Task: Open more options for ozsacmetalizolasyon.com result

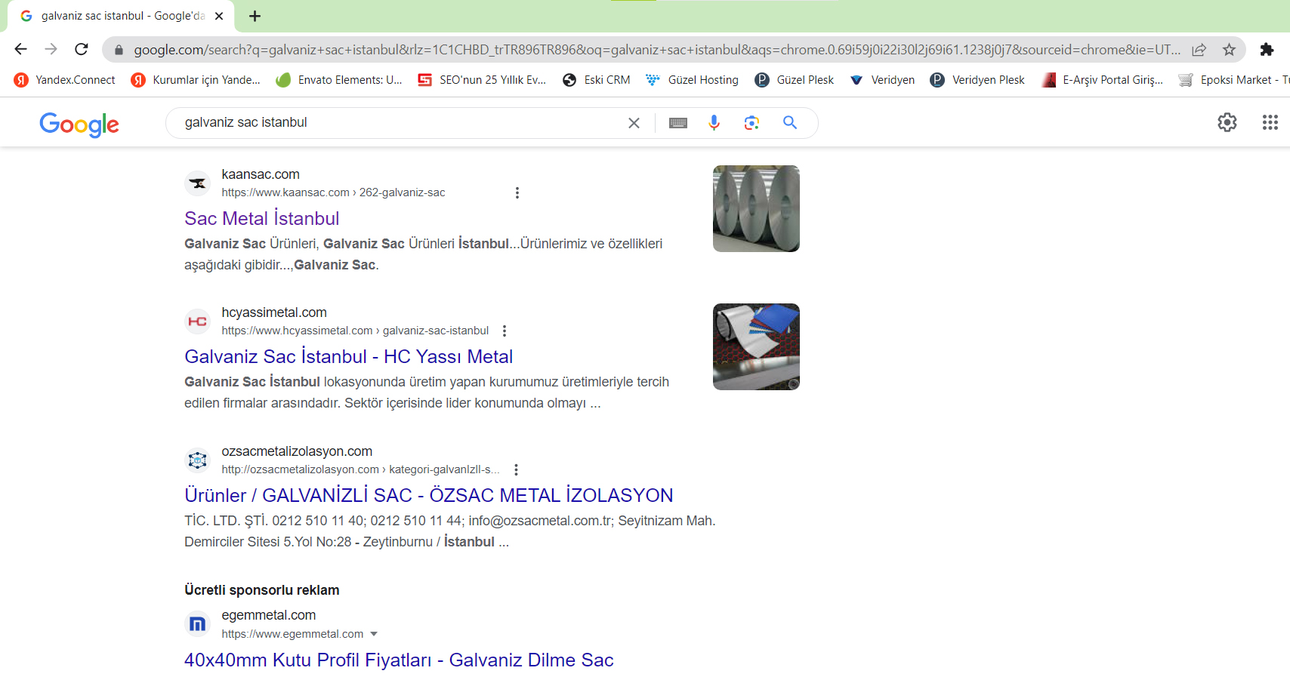Action: coord(516,469)
